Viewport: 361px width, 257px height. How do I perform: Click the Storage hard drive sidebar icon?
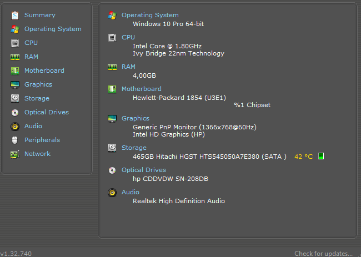[x=15, y=98]
